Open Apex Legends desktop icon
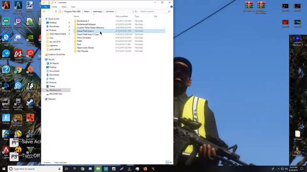 [6, 152]
